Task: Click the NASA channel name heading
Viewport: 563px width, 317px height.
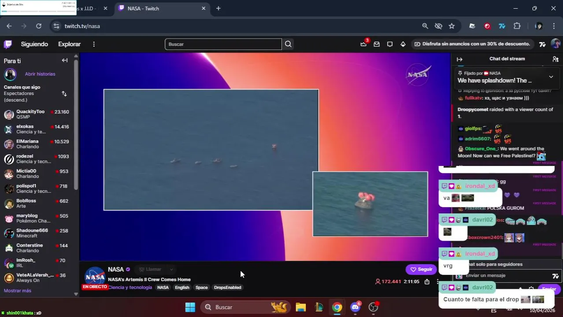Action: tap(116, 269)
